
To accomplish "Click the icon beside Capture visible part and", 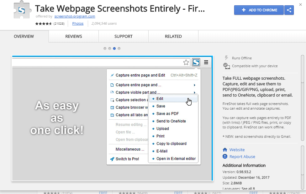I will [112, 92].
